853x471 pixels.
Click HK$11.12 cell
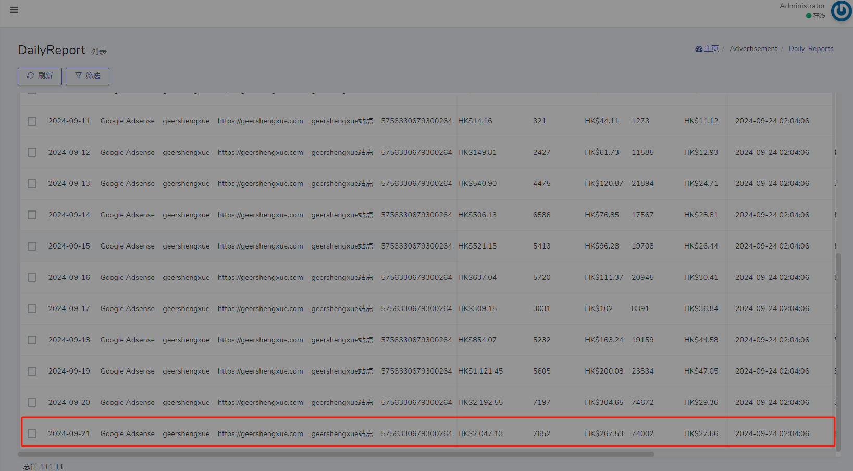point(701,121)
